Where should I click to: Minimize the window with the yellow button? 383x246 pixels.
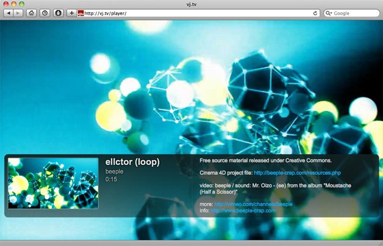coord(13,4)
